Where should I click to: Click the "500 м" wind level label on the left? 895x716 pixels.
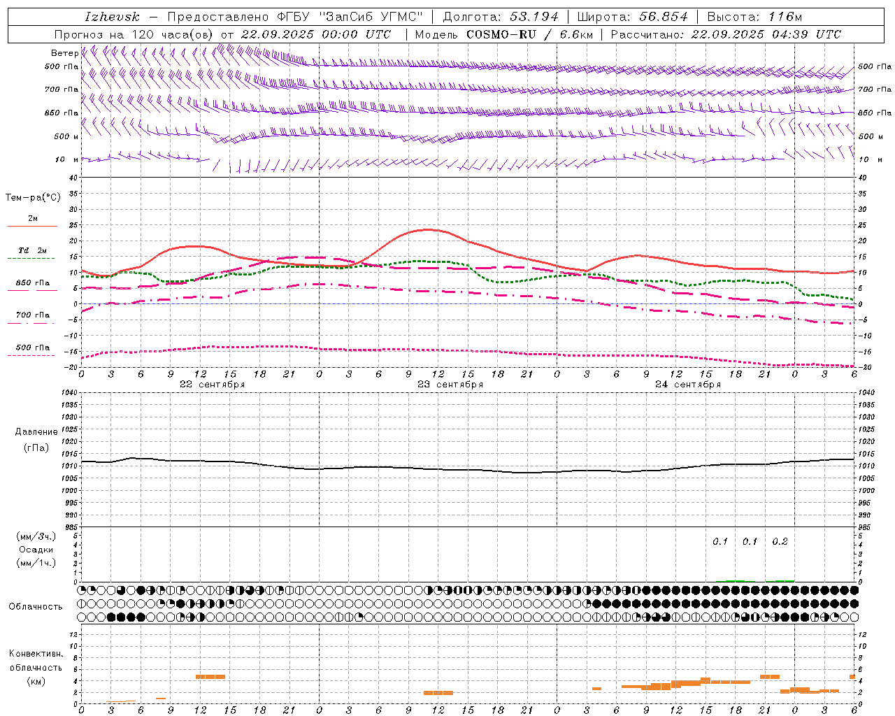tap(66, 136)
